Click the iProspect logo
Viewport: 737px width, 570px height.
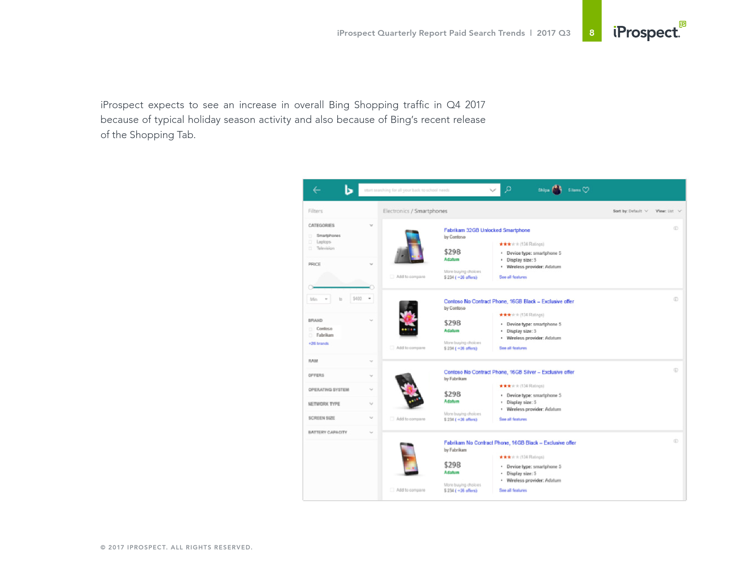tap(649, 31)
